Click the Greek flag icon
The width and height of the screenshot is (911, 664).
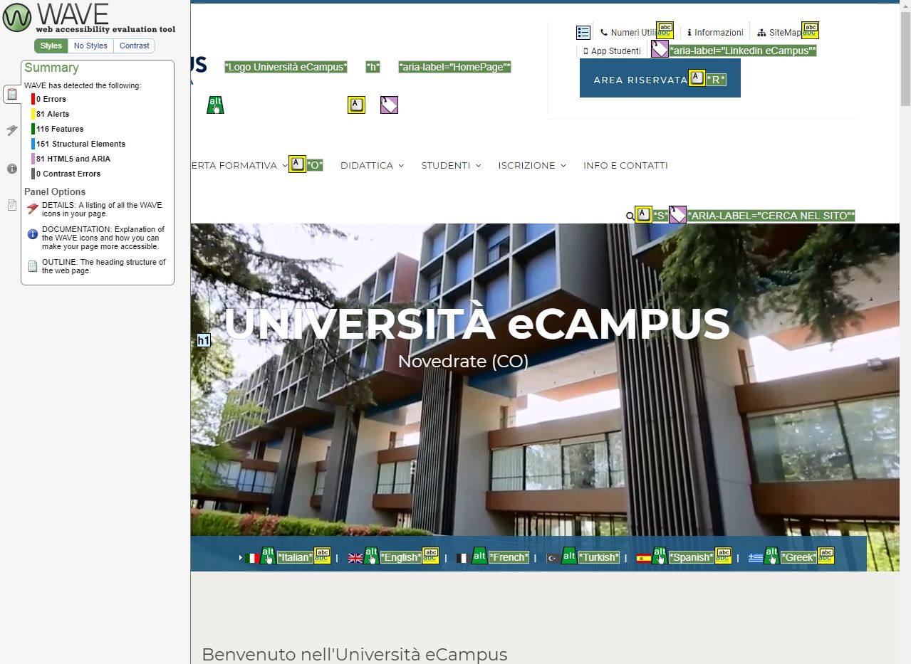[756, 558]
